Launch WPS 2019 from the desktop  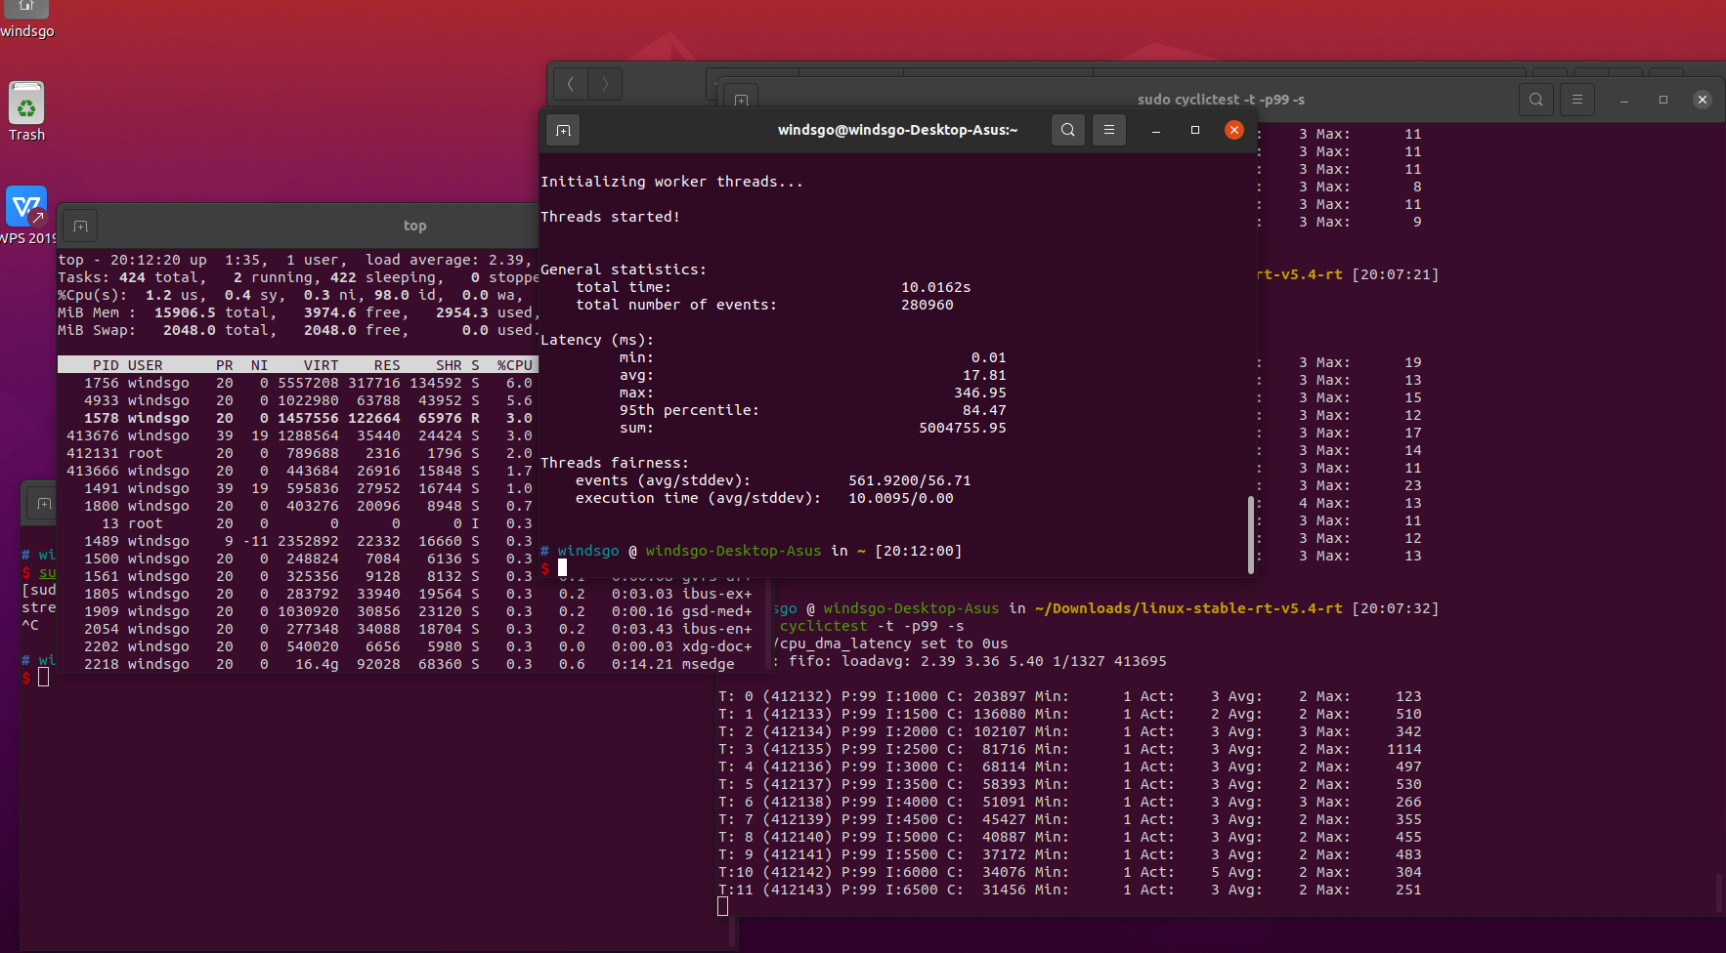[26, 206]
